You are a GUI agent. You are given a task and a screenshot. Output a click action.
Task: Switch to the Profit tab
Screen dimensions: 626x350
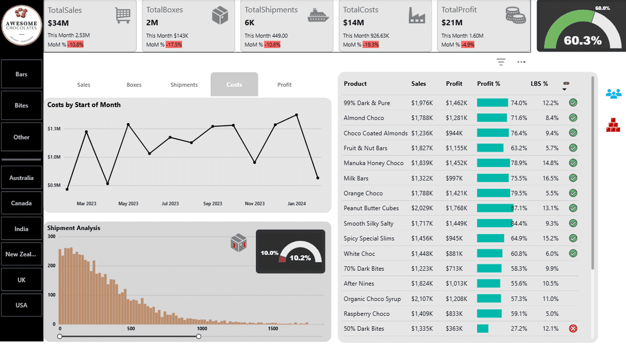pos(284,84)
